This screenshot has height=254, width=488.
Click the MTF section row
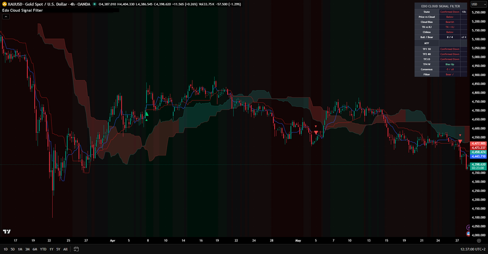[441, 43]
